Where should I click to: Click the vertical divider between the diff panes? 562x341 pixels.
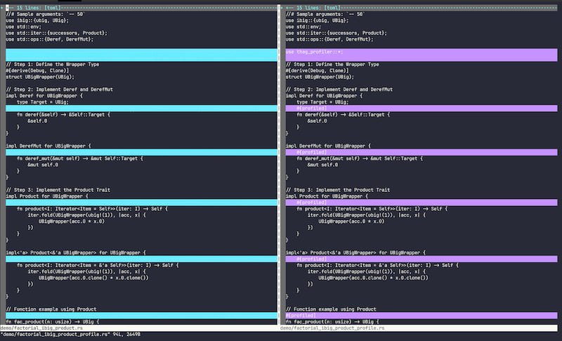[x=282, y=169]
